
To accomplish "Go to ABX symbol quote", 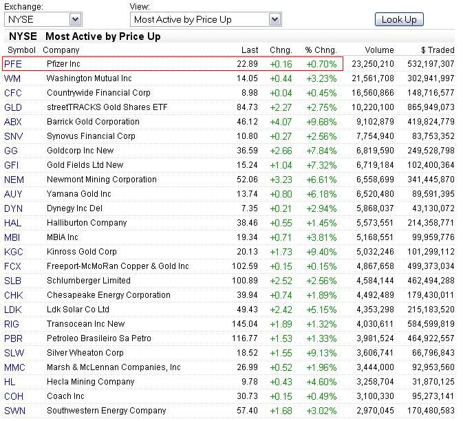I will pos(13,122).
